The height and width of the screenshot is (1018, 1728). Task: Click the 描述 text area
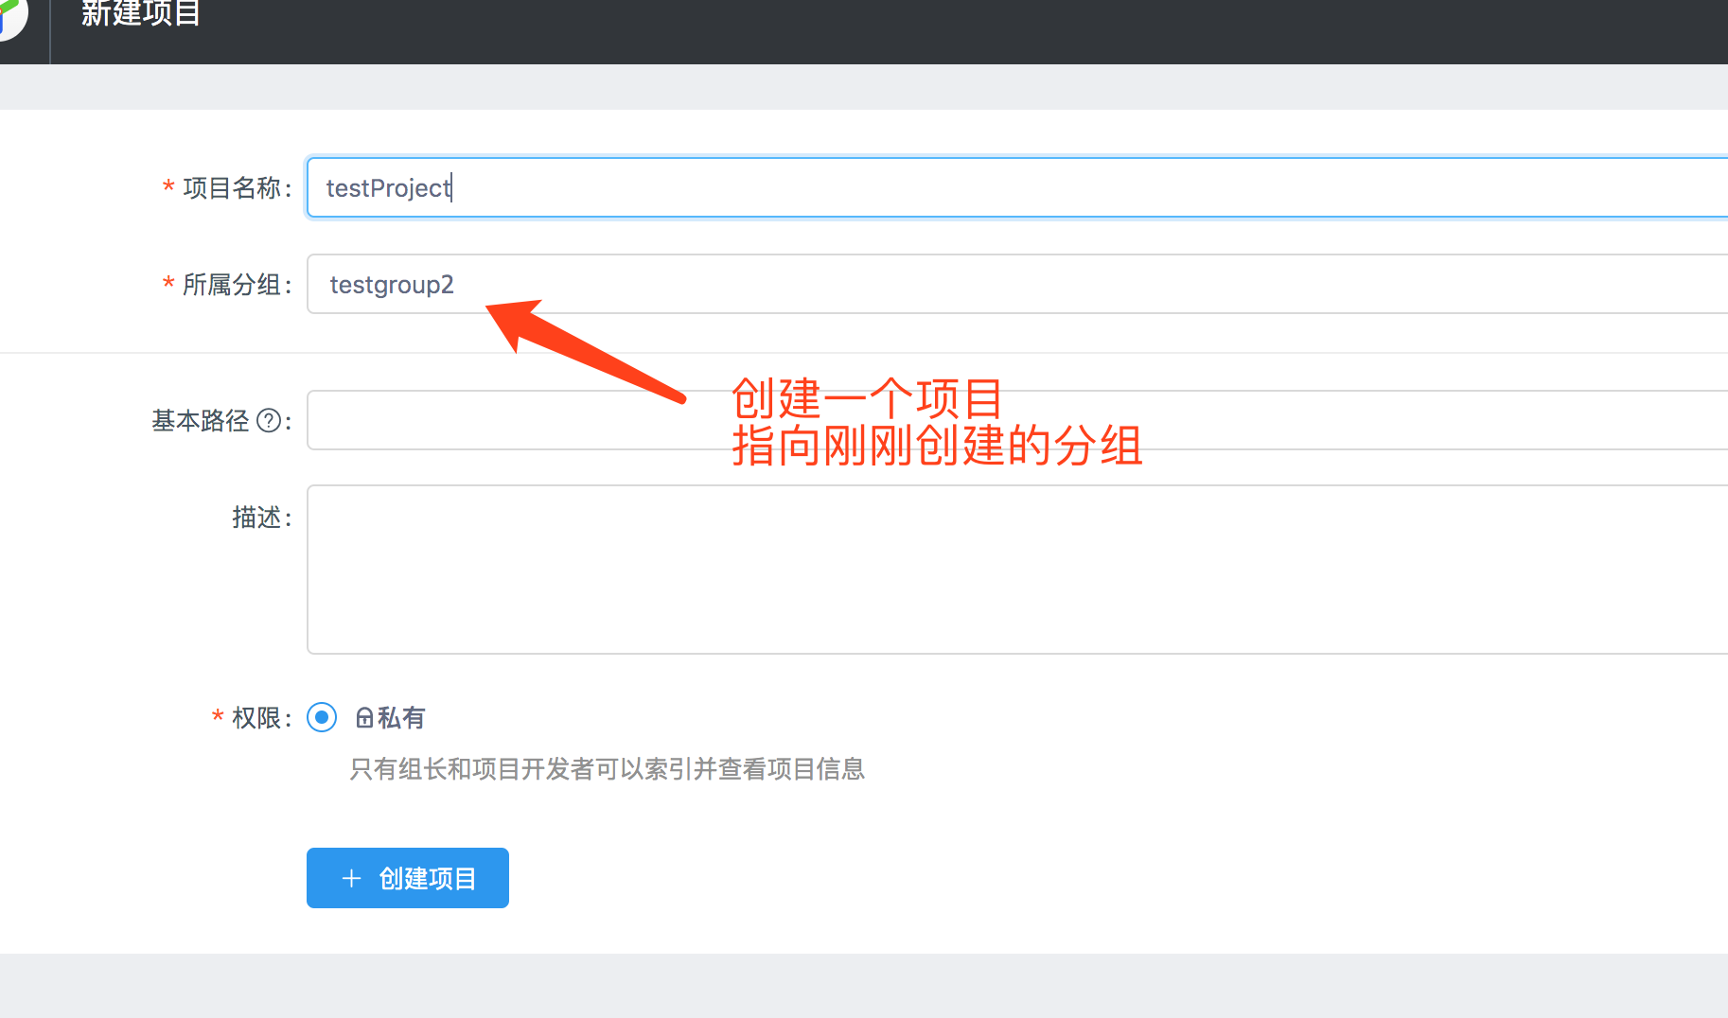click(x=1017, y=570)
